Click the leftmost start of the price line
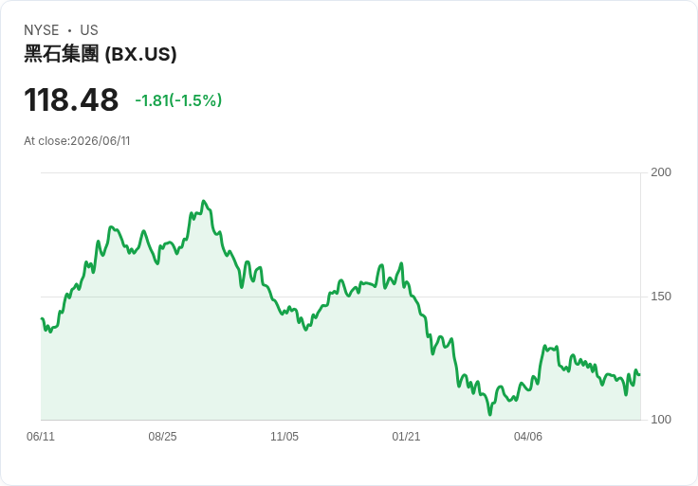This screenshot has width=698, height=486. 42,318
